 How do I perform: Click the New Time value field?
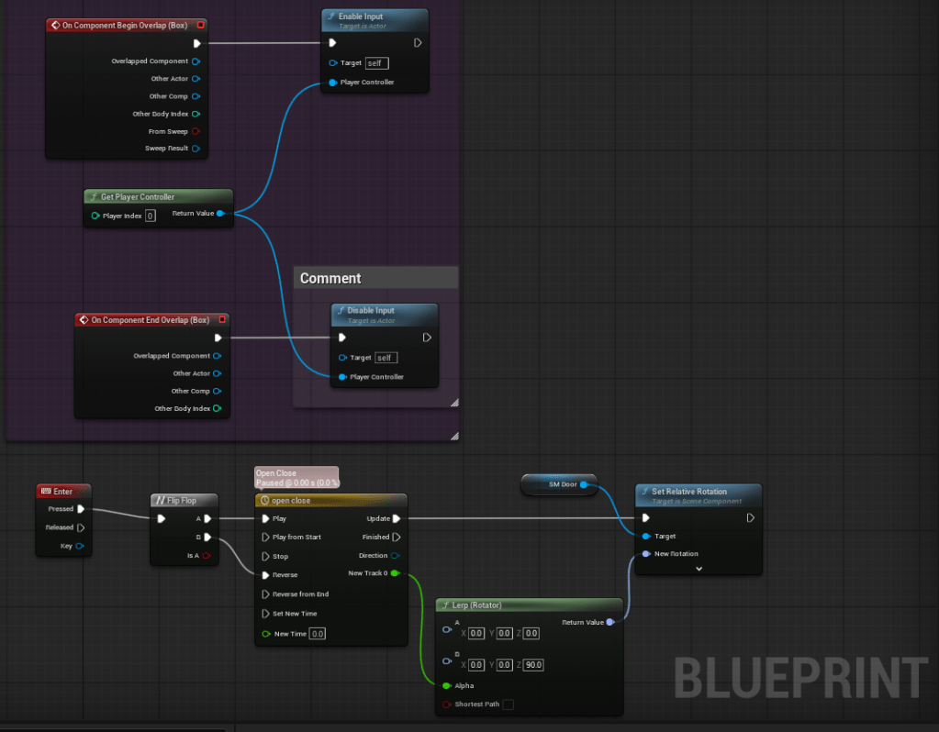(317, 634)
